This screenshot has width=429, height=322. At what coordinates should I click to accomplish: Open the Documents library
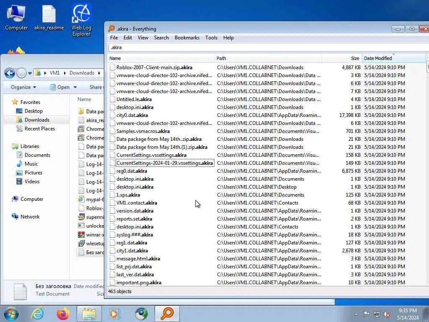click(x=37, y=155)
